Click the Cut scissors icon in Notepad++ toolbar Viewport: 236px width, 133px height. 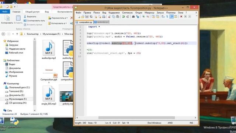tap(109, 17)
